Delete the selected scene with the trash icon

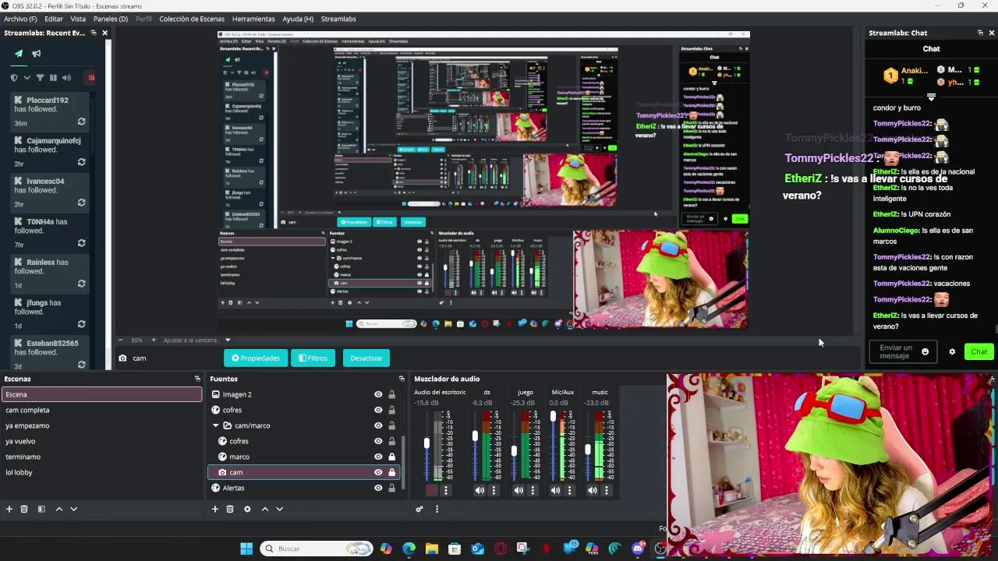(x=24, y=509)
